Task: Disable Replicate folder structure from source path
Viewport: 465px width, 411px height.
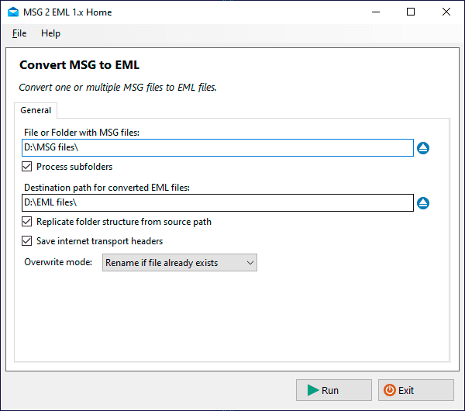Action: coord(28,222)
